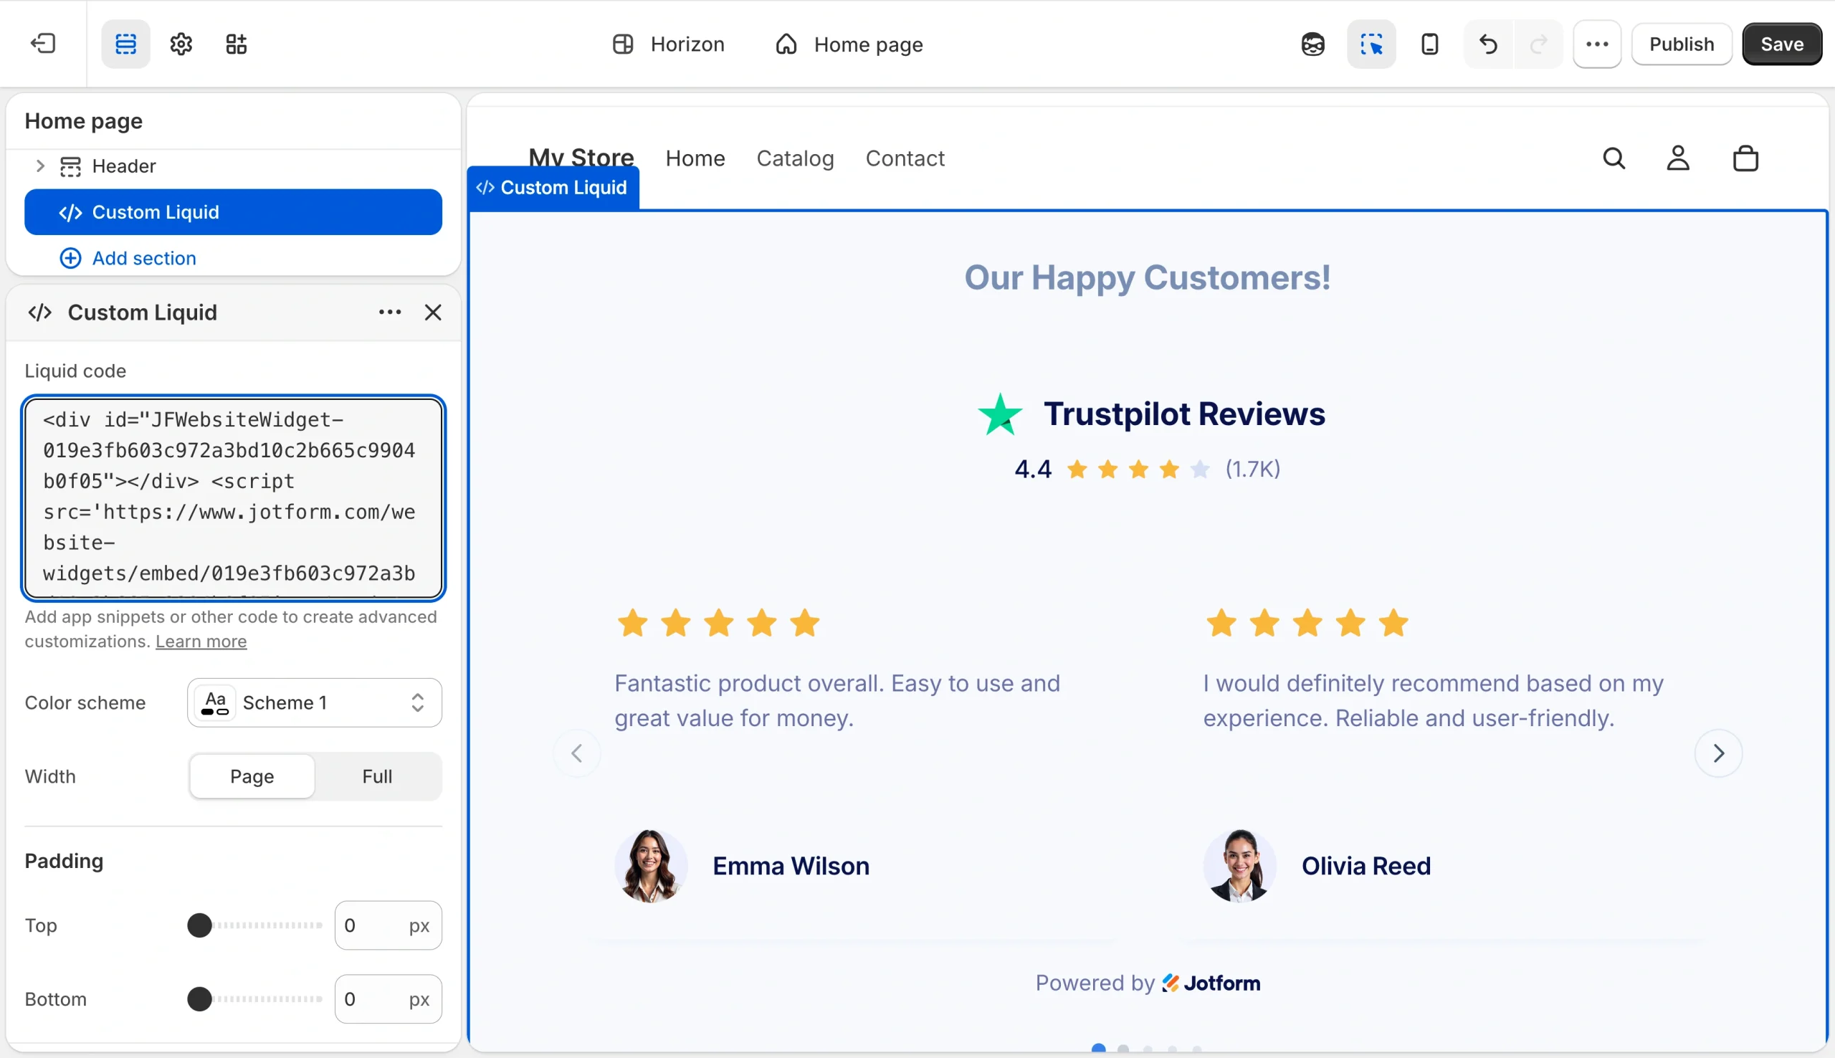Click the 'Olivia Reed' name

tap(1365, 866)
